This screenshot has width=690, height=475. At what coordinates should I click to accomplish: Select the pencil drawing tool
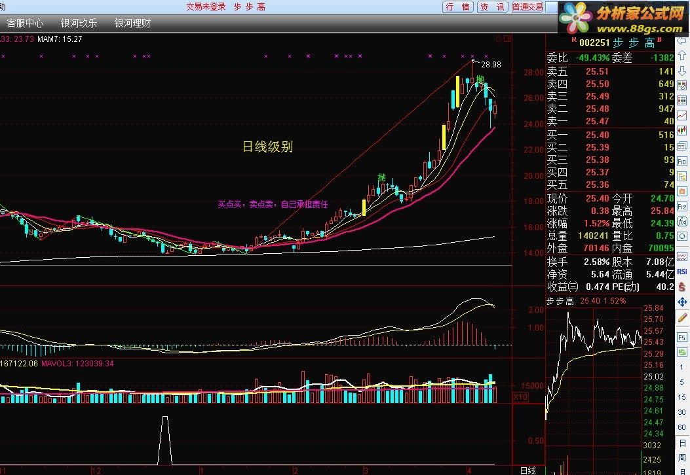tap(681, 317)
